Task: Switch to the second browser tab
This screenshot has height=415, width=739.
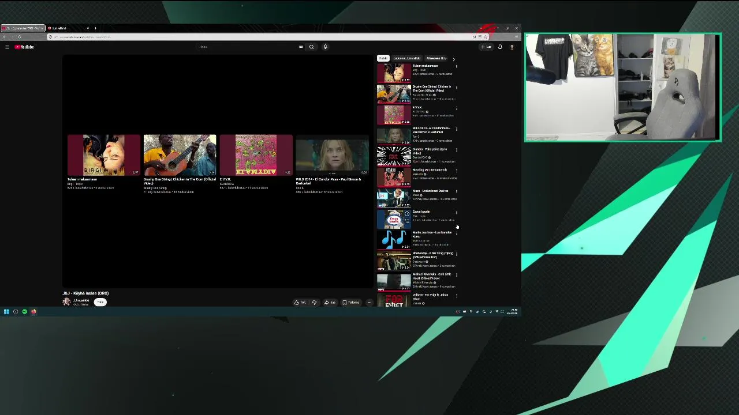Action: point(68,28)
